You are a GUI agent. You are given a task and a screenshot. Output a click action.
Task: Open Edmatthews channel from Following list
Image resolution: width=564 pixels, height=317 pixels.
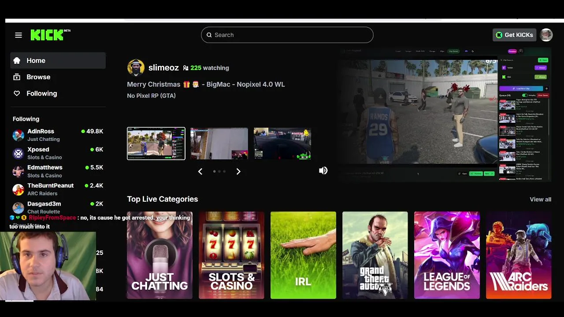click(58, 171)
